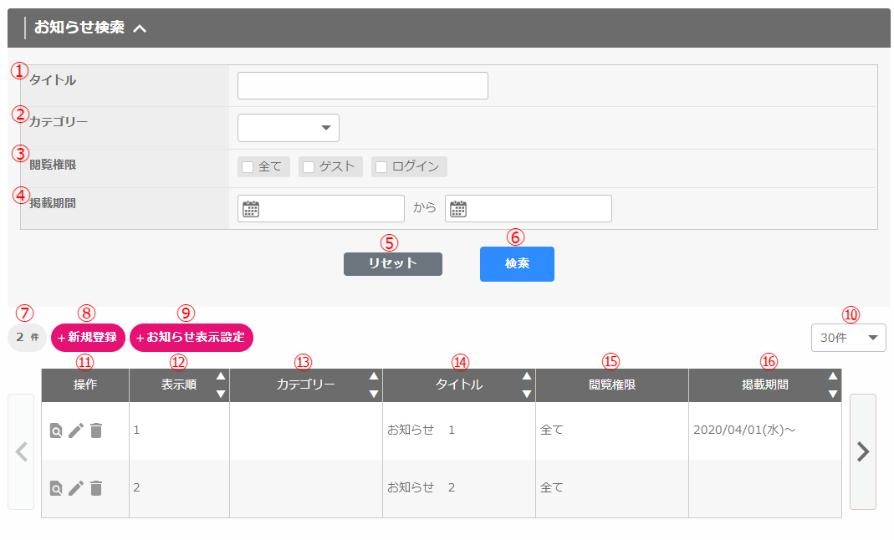Image resolution: width=894 pixels, height=540 pixels.
Task: Sort table by タイトル column header
Action: pyautogui.click(x=459, y=385)
